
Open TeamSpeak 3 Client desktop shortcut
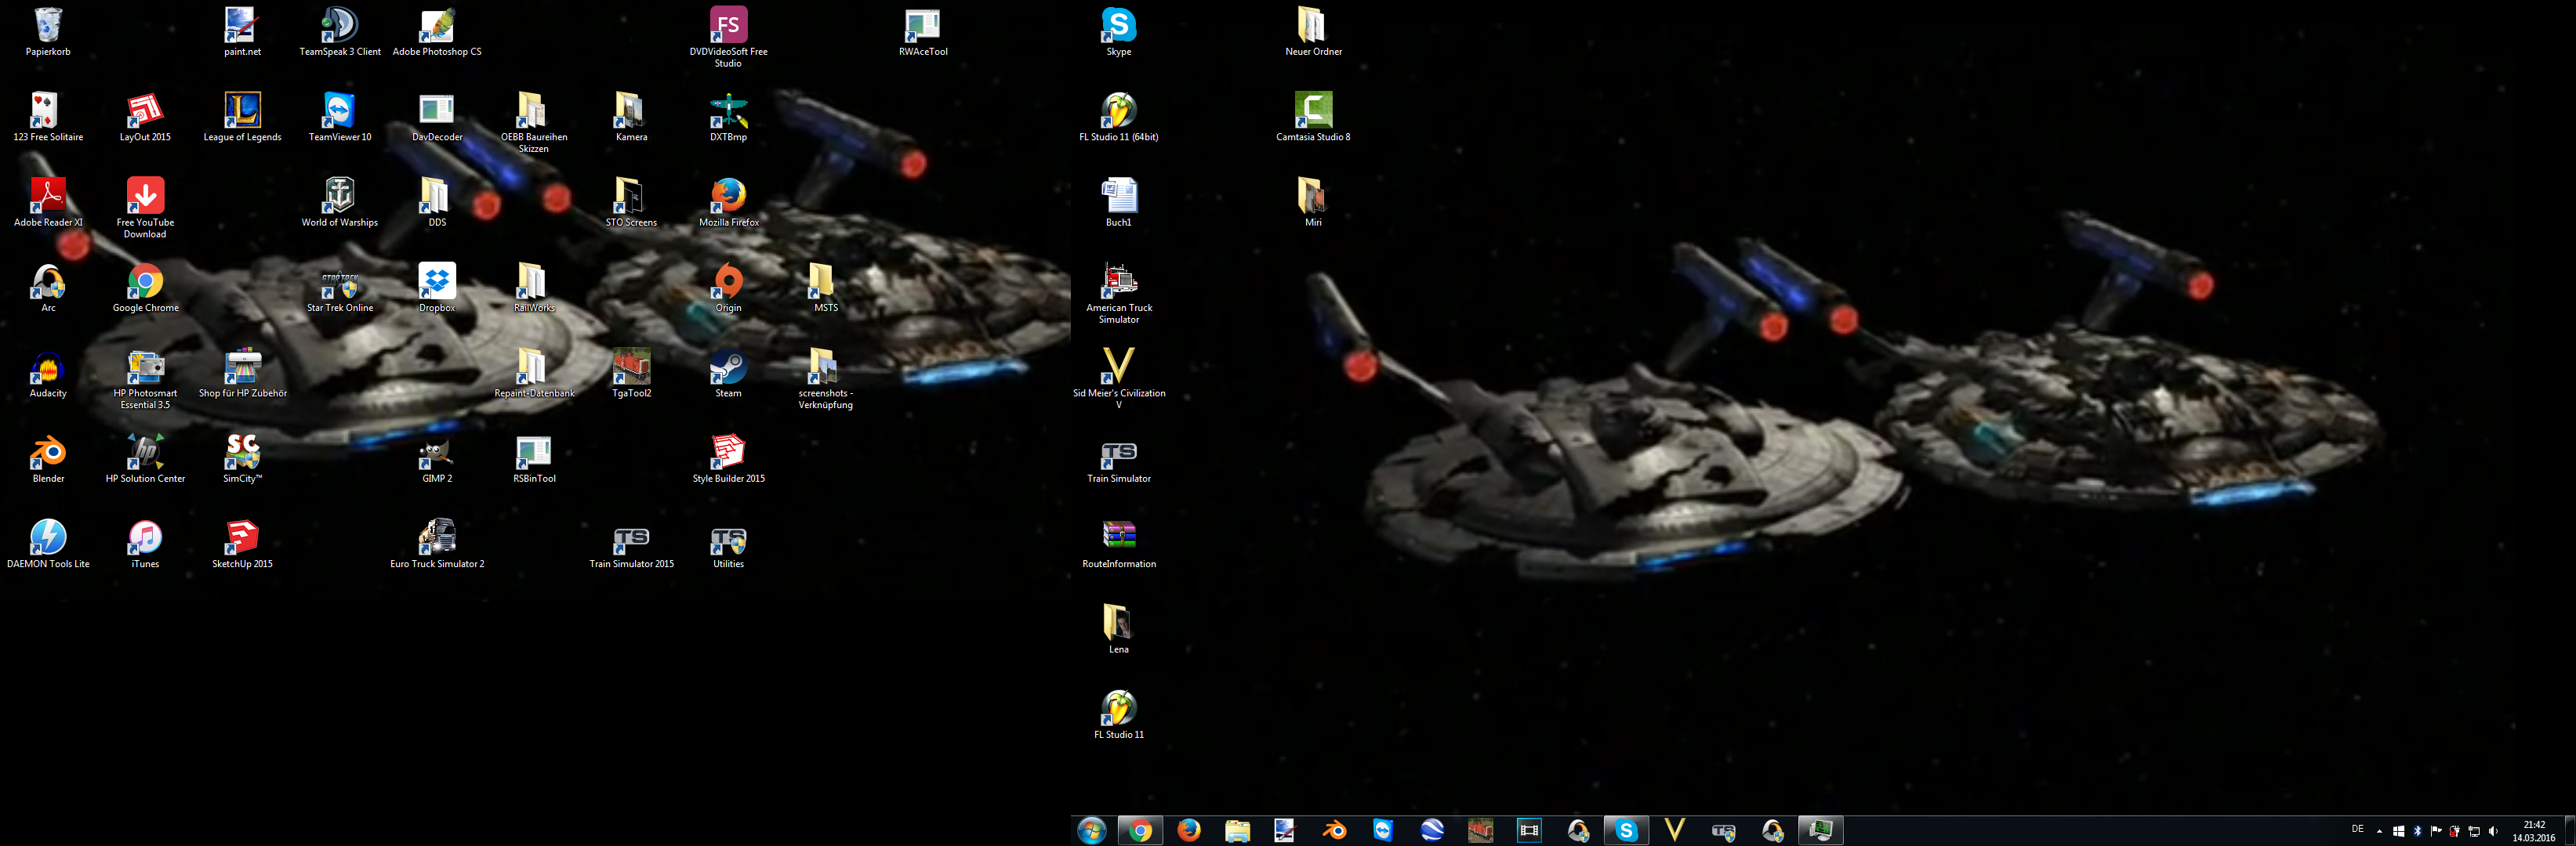pyautogui.click(x=340, y=32)
